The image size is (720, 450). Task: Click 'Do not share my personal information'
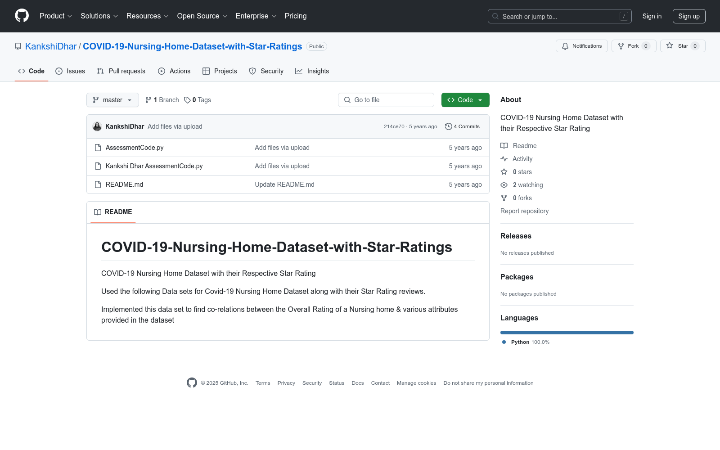[488, 383]
